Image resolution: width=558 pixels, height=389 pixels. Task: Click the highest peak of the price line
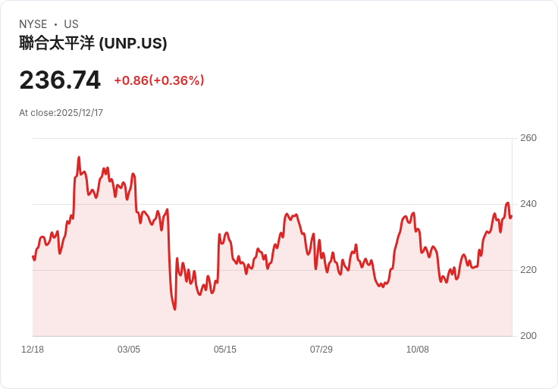point(79,157)
